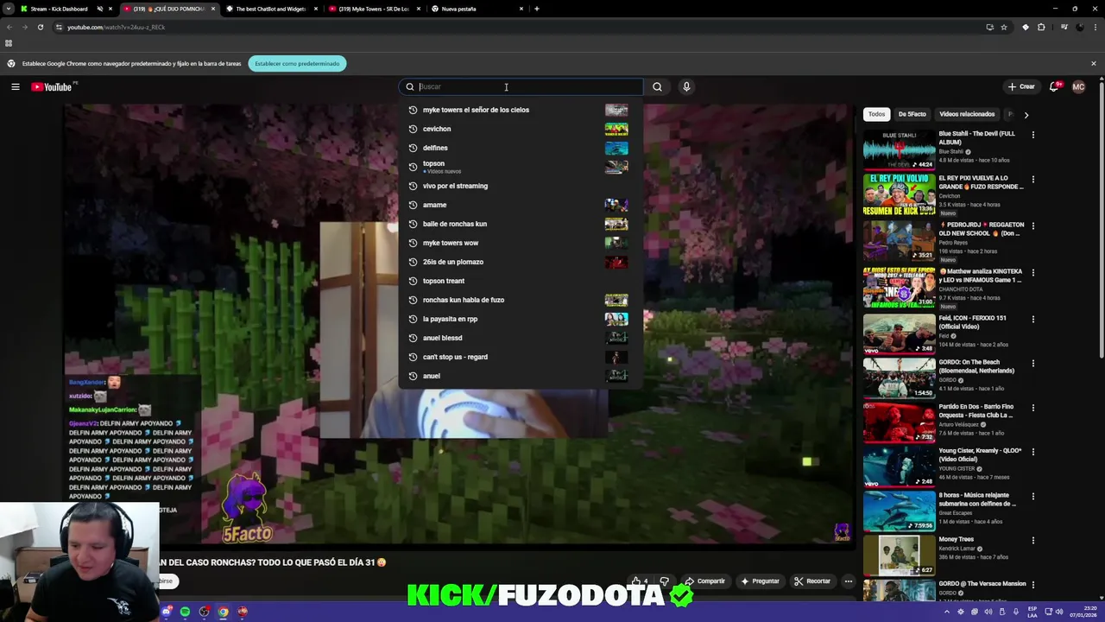Open Google Chrome taskbar icon
The height and width of the screenshot is (622, 1105).
223,612
